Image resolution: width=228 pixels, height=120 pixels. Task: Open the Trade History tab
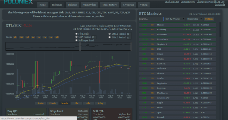pyautogui.click(x=110, y=5)
